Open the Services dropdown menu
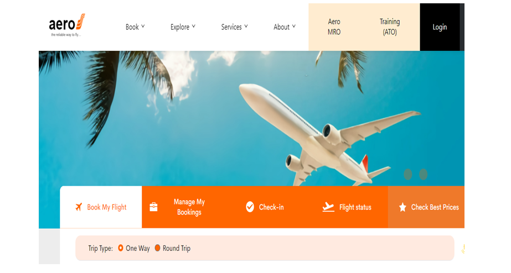 click(x=234, y=27)
